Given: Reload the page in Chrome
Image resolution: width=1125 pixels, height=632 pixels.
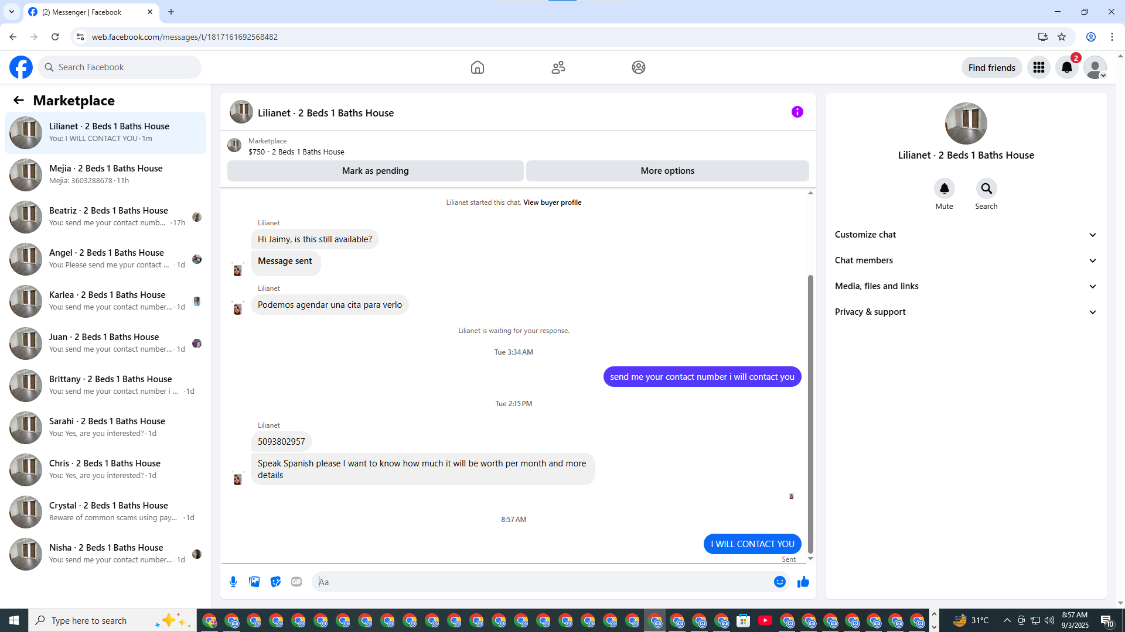Looking at the screenshot, I should [55, 37].
